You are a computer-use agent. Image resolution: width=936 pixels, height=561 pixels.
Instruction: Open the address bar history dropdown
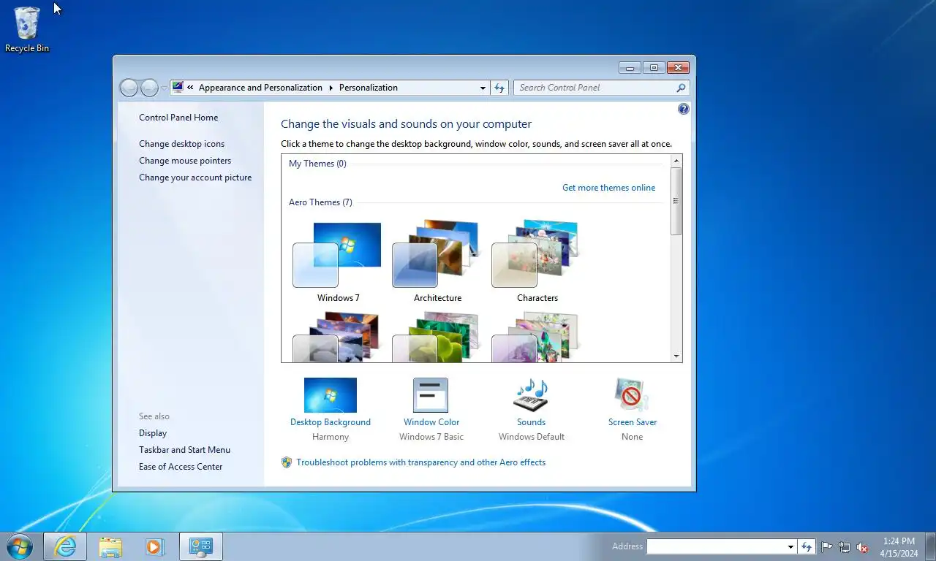pos(483,88)
